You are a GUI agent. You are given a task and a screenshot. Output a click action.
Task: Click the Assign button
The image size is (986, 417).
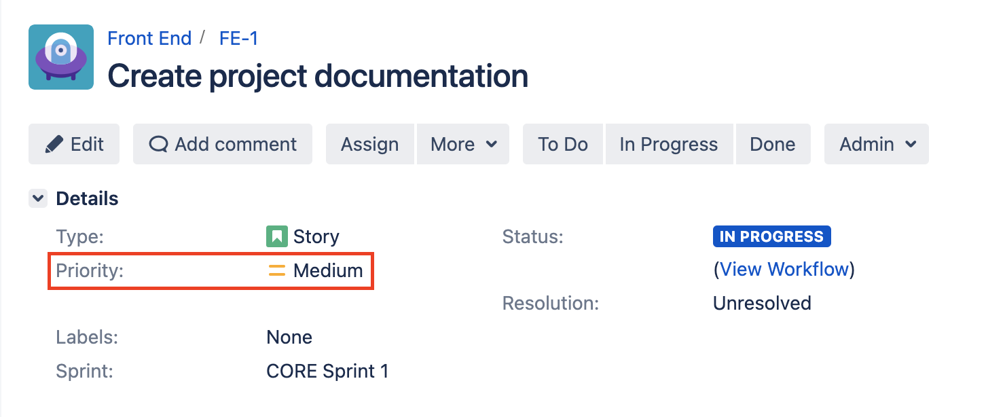coord(369,144)
